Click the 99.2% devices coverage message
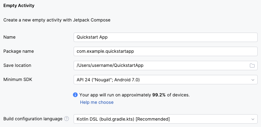 (134, 95)
